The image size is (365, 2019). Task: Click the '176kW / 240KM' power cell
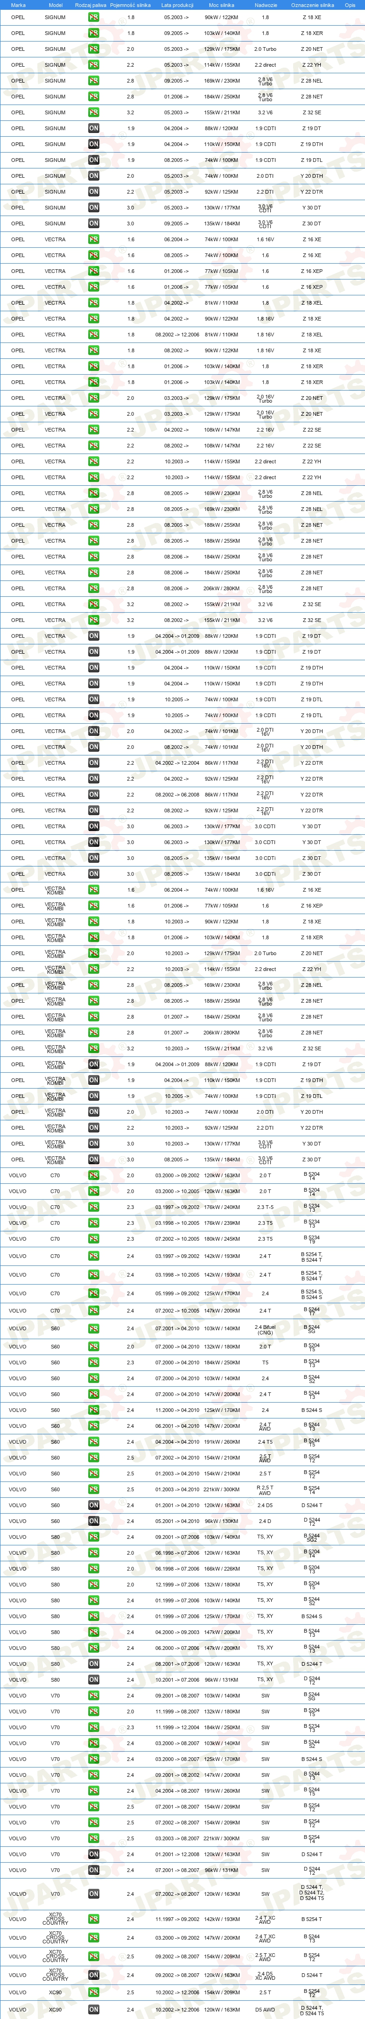tap(222, 1207)
